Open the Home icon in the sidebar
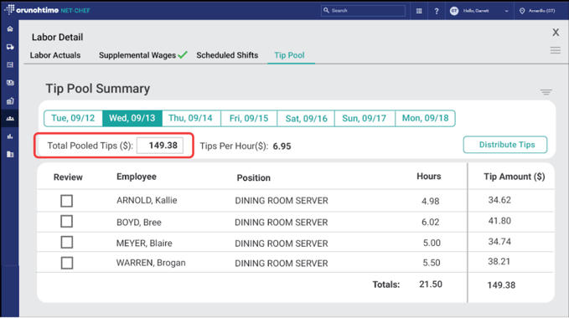Image resolution: width=569 pixels, height=318 pixels. [x=10, y=29]
